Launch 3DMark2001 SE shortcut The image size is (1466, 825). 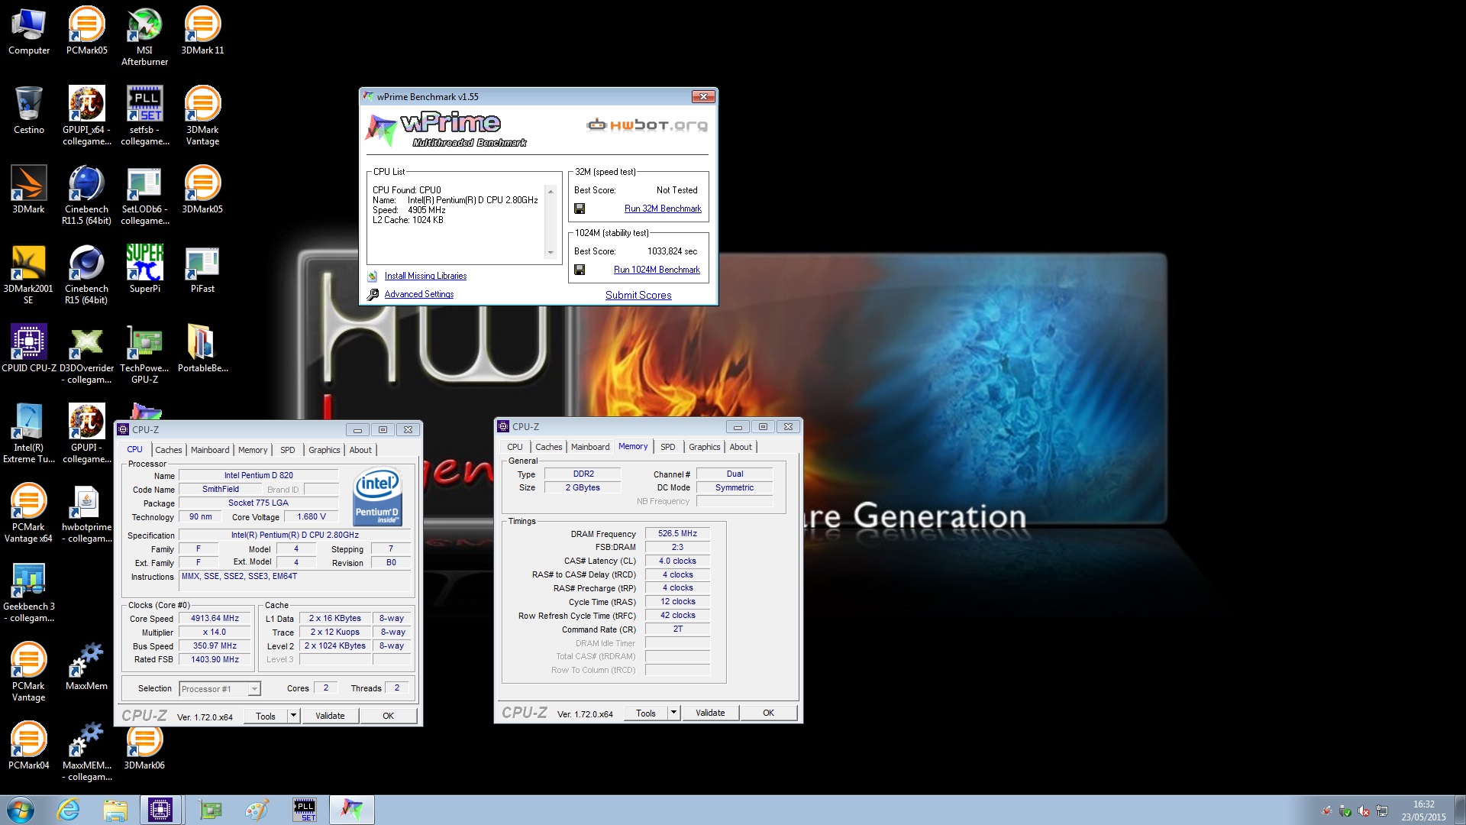pos(29,274)
